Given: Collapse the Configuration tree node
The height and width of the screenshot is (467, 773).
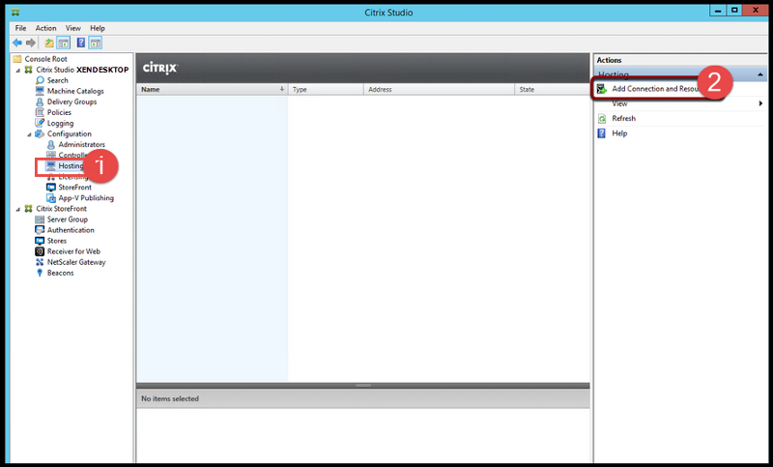Looking at the screenshot, I should coord(29,134).
